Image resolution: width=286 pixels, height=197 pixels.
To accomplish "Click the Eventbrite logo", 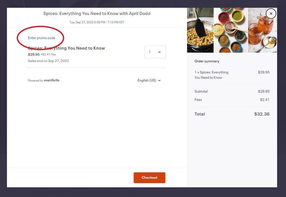I will click(x=52, y=80).
